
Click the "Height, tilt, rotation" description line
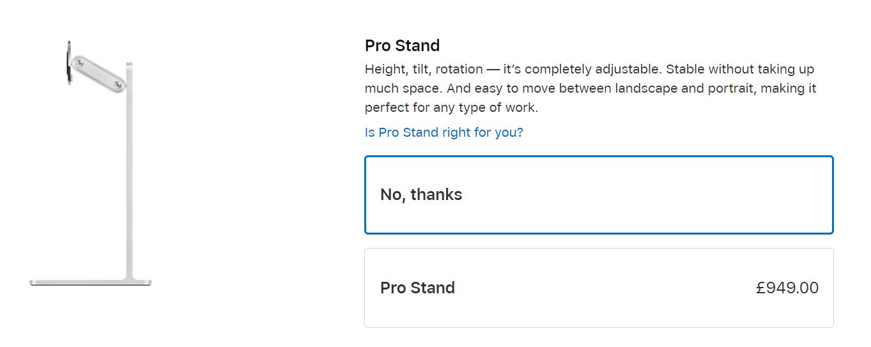[589, 69]
